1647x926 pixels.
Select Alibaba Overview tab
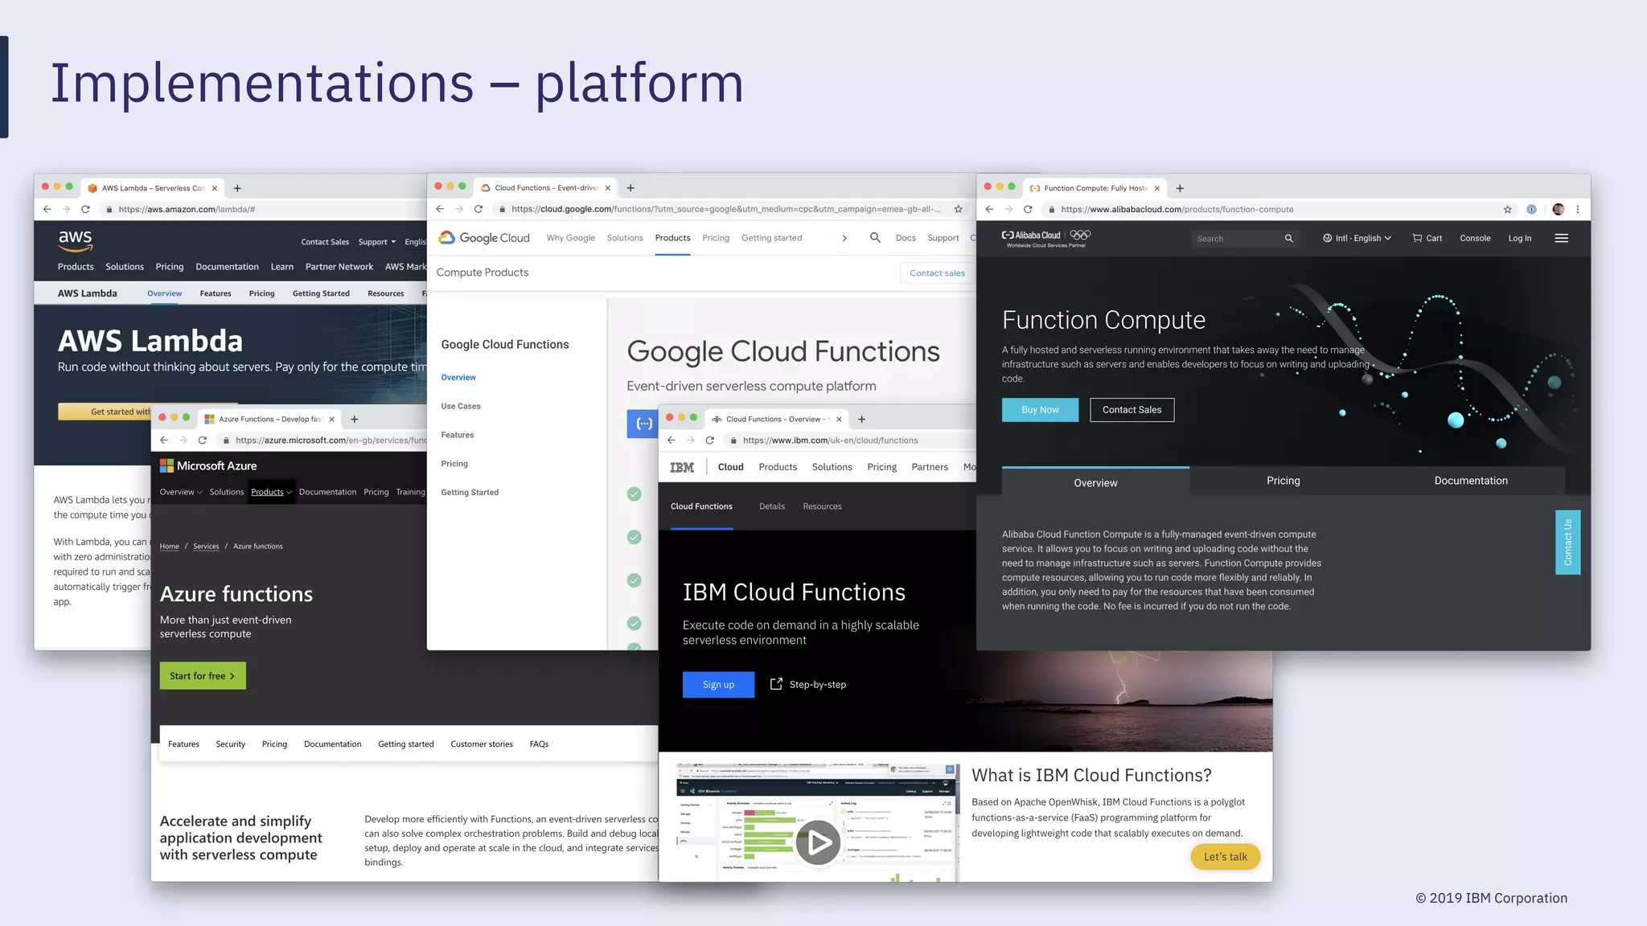click(x=1095, y=482)
